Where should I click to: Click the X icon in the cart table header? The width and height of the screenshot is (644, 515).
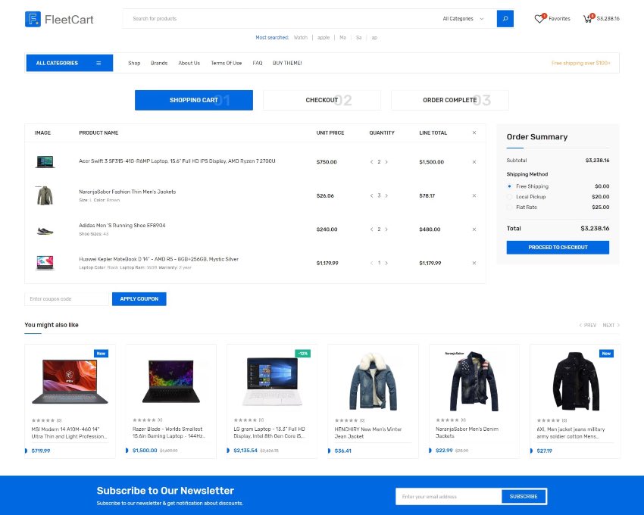[474, 133]
